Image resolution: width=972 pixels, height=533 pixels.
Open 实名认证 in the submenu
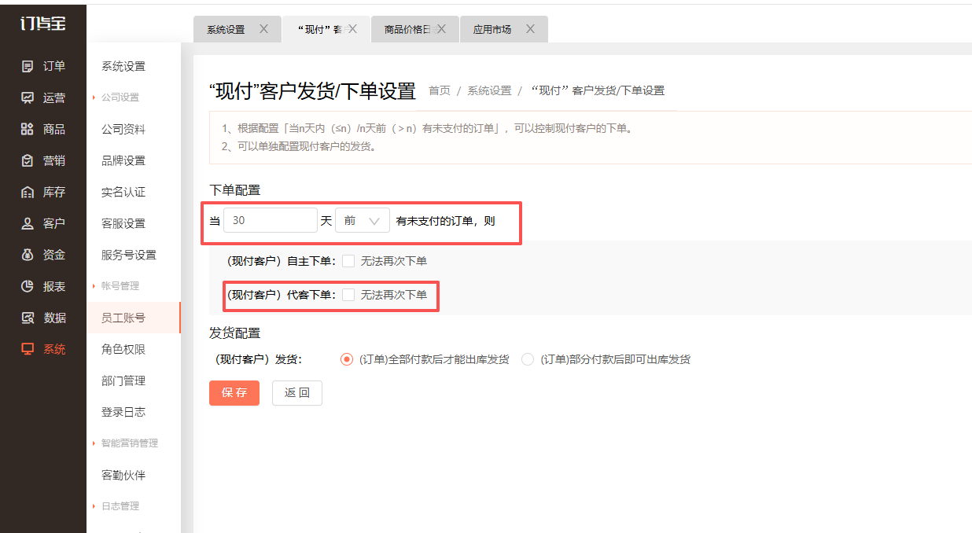pyautogui.click(x=123, y=193)
